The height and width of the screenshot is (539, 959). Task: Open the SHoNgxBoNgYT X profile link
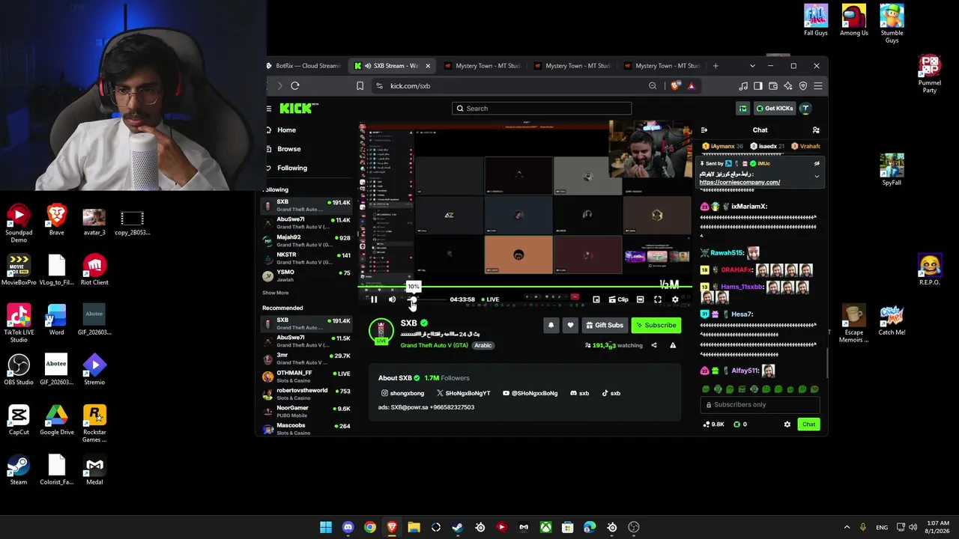[464, 393]
